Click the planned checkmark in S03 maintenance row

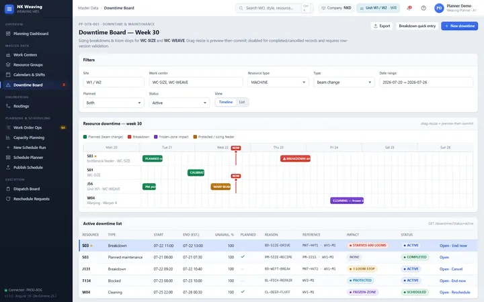(243, 256)
